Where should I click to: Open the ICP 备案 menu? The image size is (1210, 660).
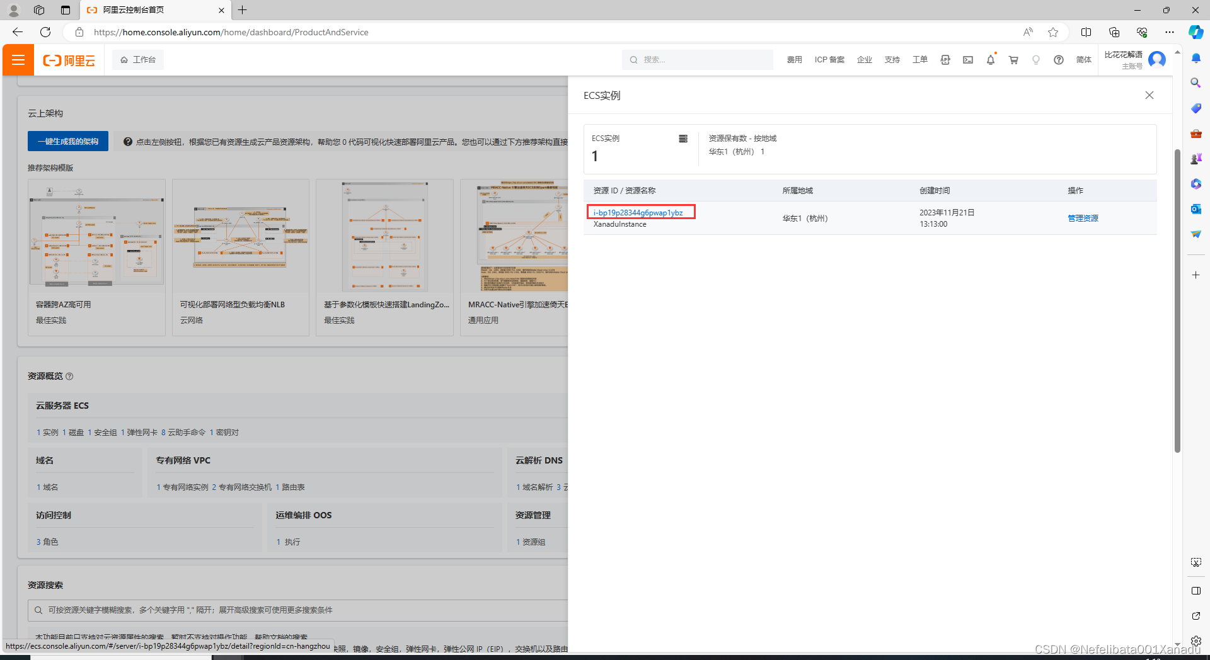tap(829, 60)
